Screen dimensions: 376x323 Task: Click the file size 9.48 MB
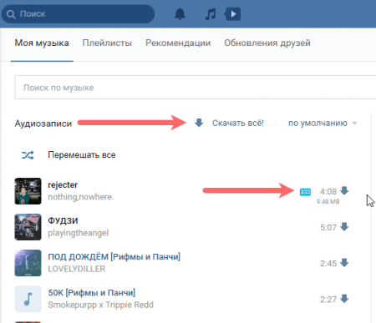click(x=328, y=201)
